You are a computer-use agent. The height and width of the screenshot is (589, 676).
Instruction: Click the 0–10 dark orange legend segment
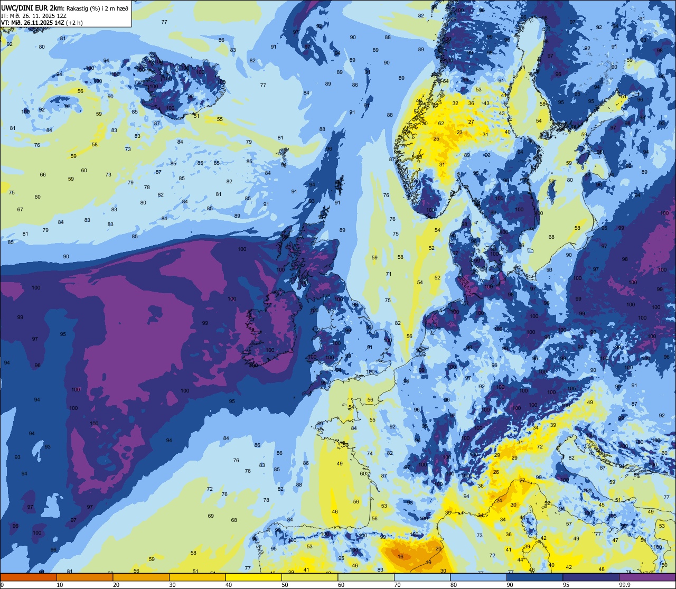point(29,577)
